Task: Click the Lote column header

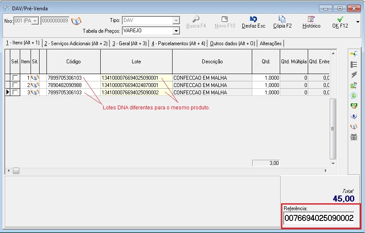Action: coord(136,62)
